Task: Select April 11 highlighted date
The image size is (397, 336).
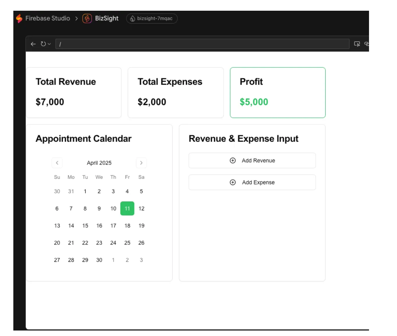Action: [127, 208]
